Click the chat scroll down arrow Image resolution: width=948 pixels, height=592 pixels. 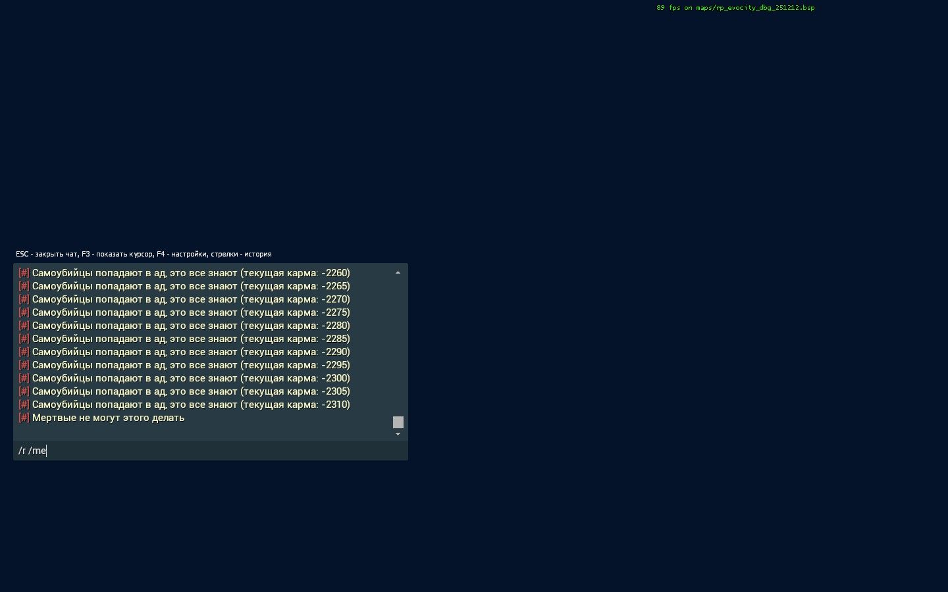pyautogui.click(x=398, y=434)
